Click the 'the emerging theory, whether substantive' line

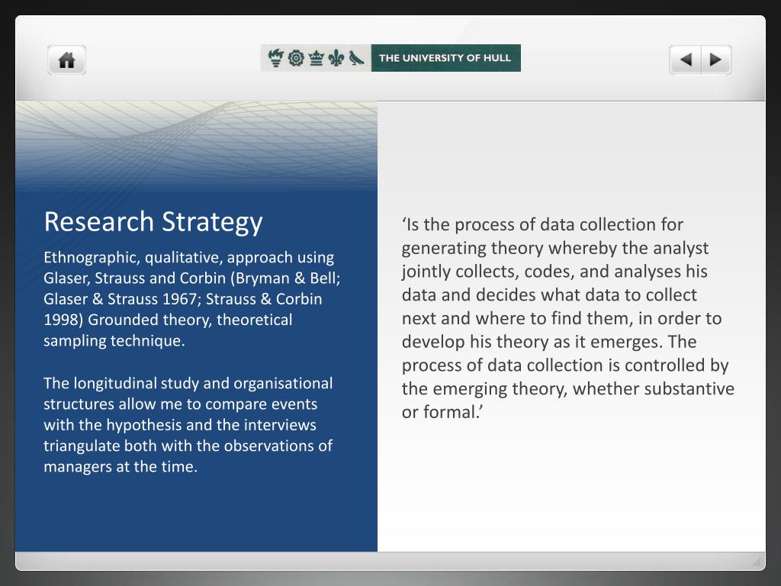pos(567,388)
